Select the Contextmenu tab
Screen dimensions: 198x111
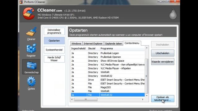(x=132, y=43)
